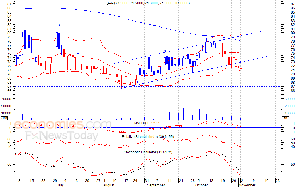Click date label 20 on the time axis
Screen dimensions: 296x187
87,180
